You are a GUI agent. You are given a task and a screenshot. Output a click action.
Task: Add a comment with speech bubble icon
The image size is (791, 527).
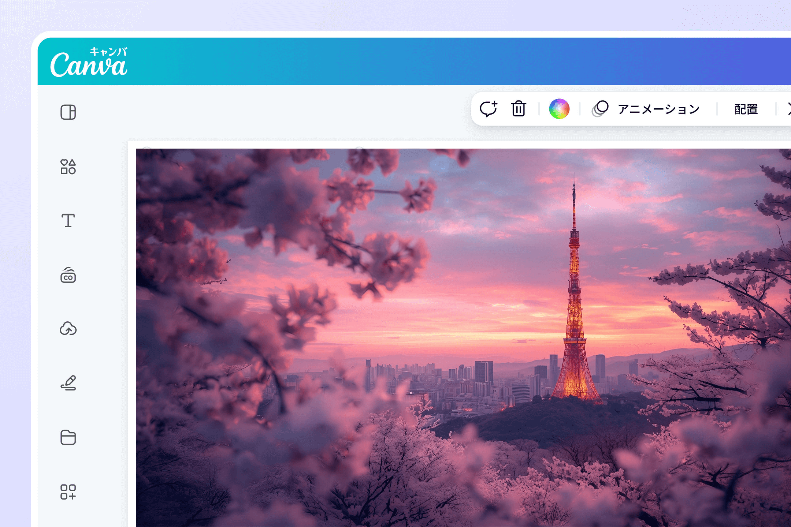[489, 109]
